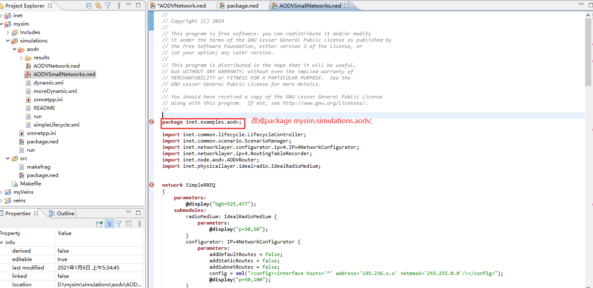
Task: Open Project Explorer view menu (three dots)
Action: (119, 5)
